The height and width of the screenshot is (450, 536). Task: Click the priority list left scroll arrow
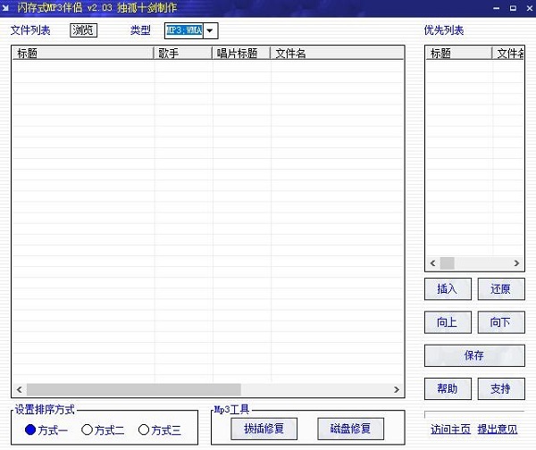432,263
